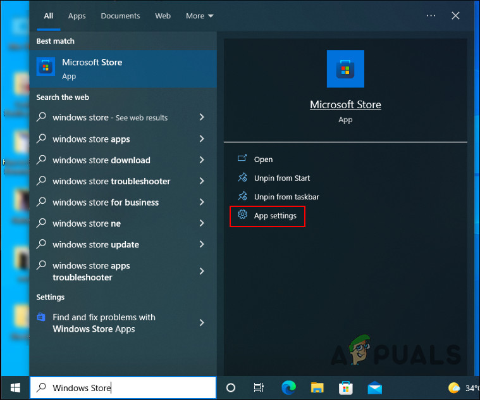Choose Unpin from taskbar
Screen dimensions: 480x400
pyautogui.click(x=286, y=197)
